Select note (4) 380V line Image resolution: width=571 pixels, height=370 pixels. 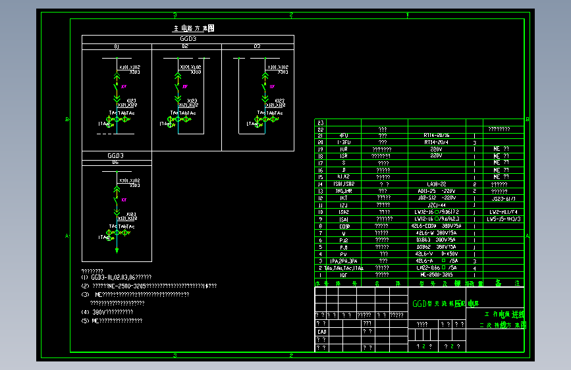(107, 312)
